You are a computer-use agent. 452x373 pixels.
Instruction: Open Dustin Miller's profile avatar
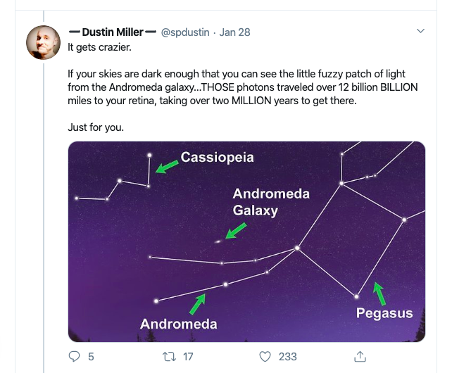click(44, 42)
